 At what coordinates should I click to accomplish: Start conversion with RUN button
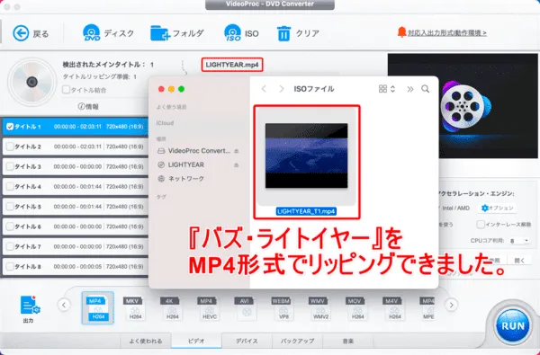pos(512,325)
